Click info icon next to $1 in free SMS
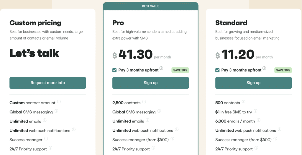This screenshot has width=302, height=155. click(x=255, y=111)
